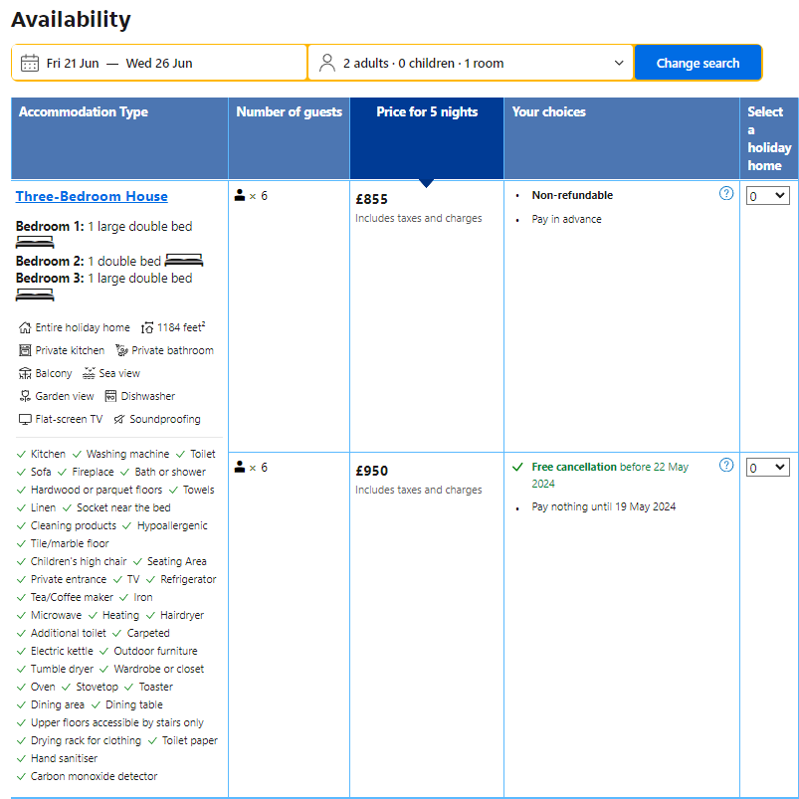Click the Private kitchen icon

25,350
